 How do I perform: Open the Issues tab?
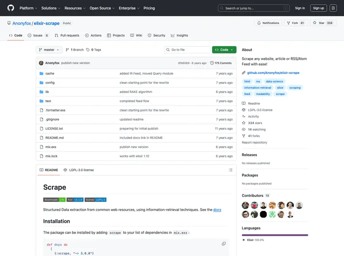pos(38,35)
